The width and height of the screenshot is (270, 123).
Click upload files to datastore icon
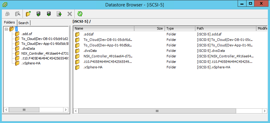pyautogui.click(x=38, y=14)
